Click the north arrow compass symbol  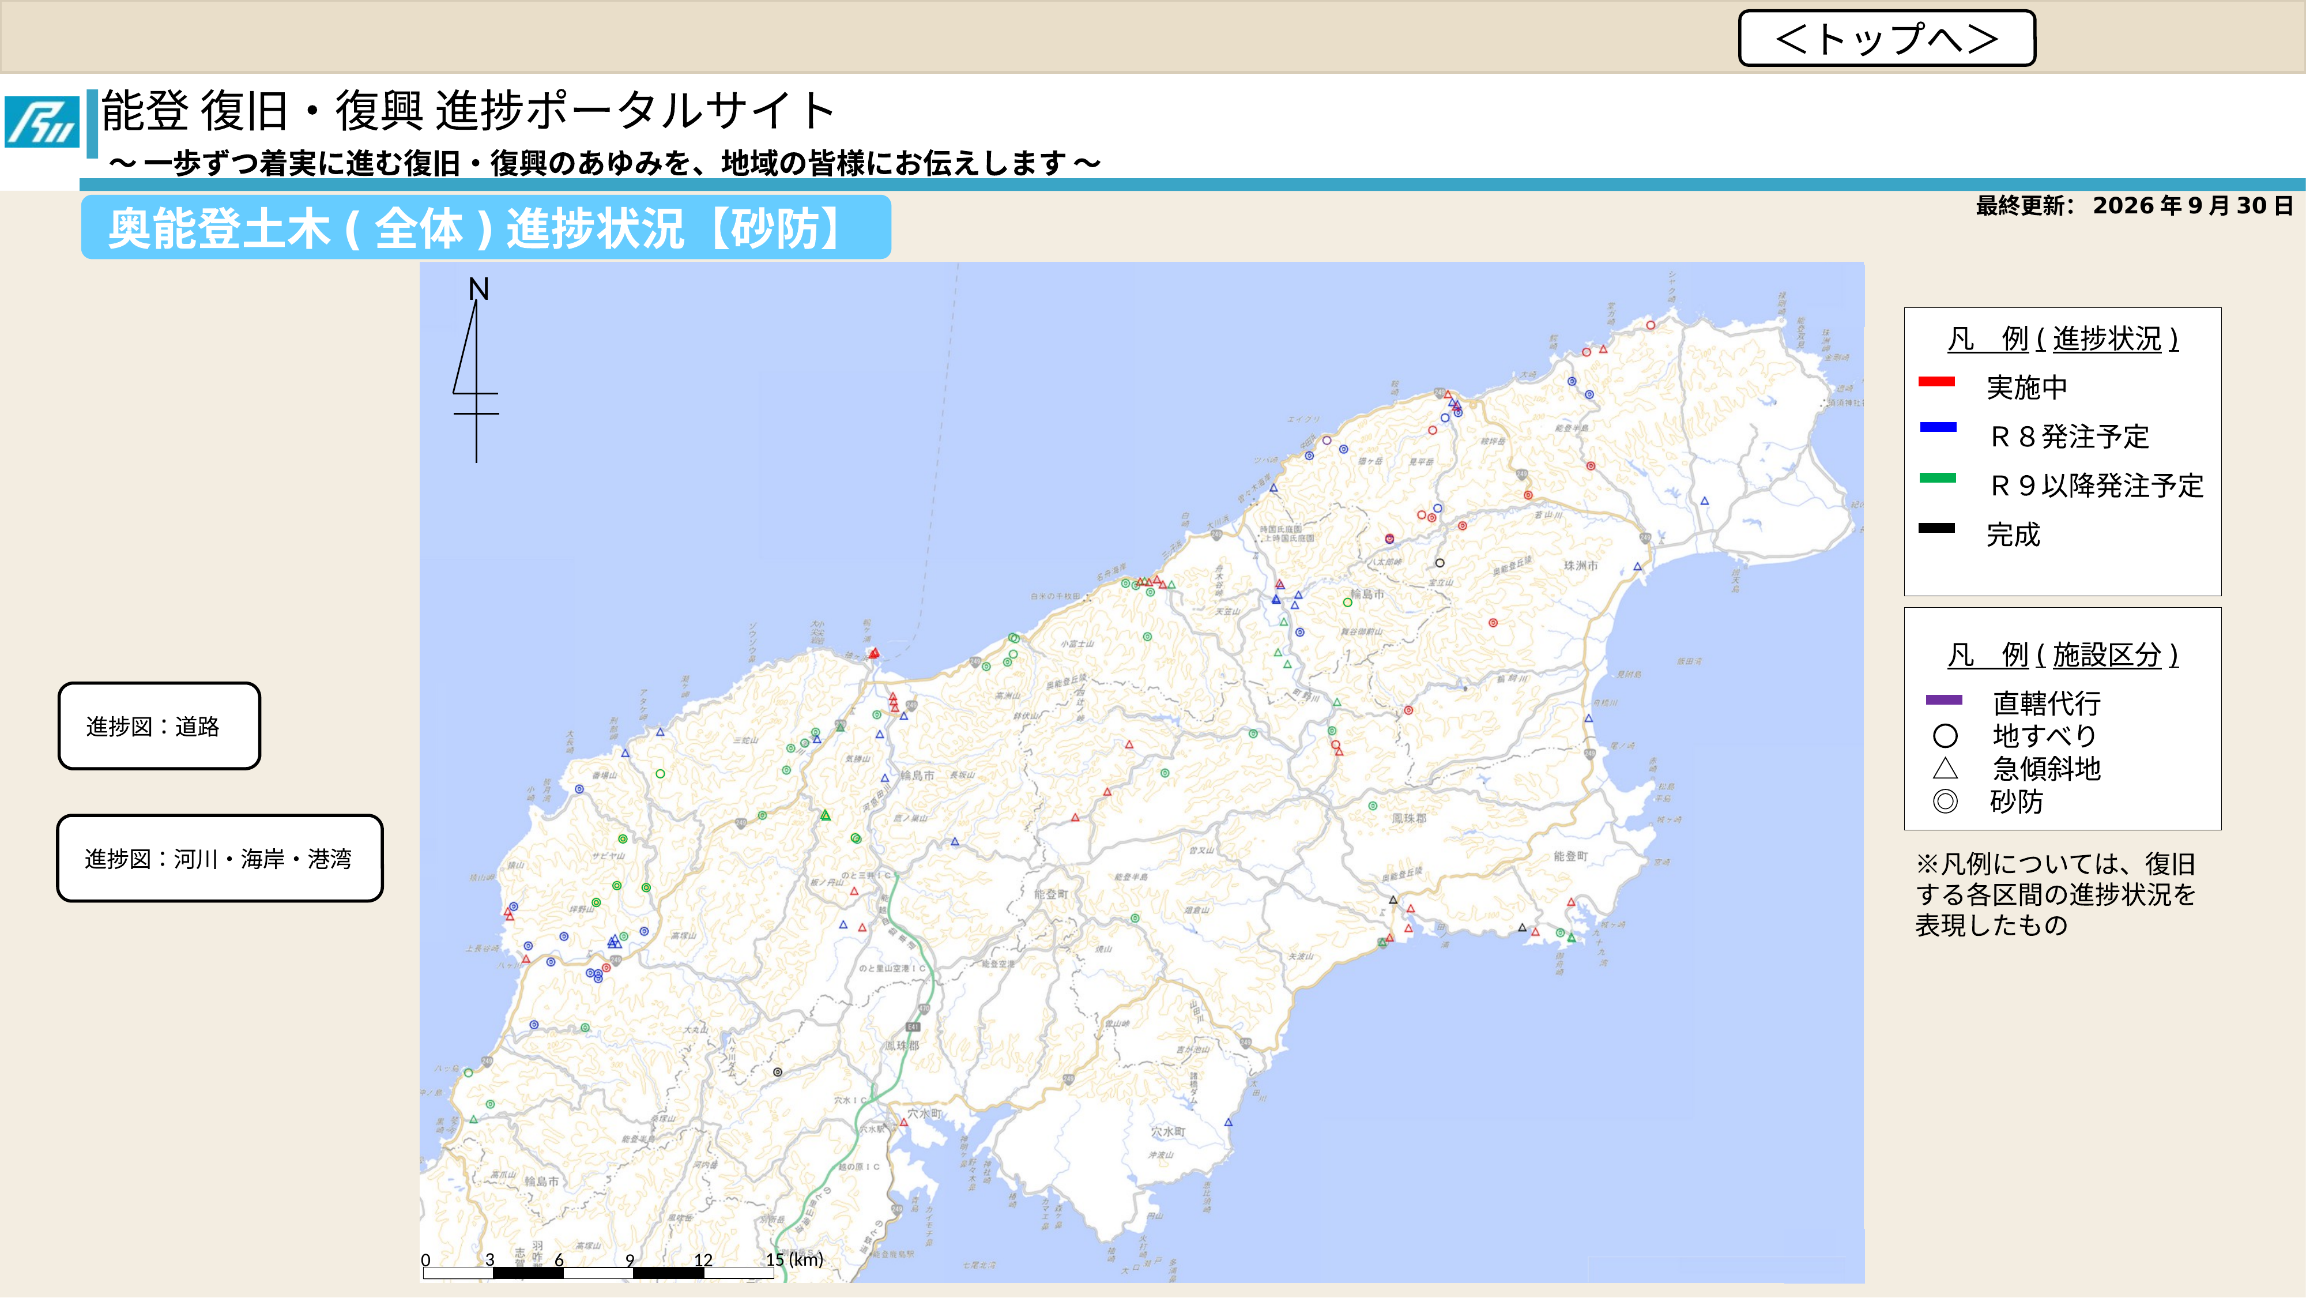[x=476, y=369]
